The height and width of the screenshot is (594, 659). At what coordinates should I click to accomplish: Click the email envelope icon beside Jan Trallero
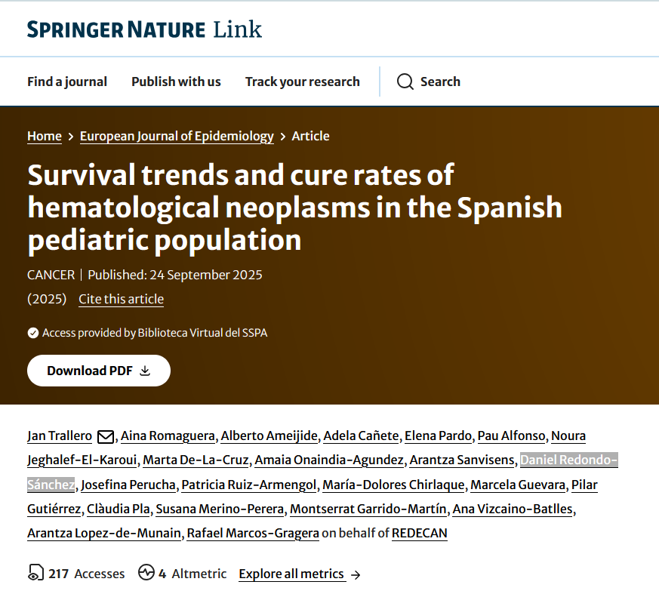tap(106, 436)
